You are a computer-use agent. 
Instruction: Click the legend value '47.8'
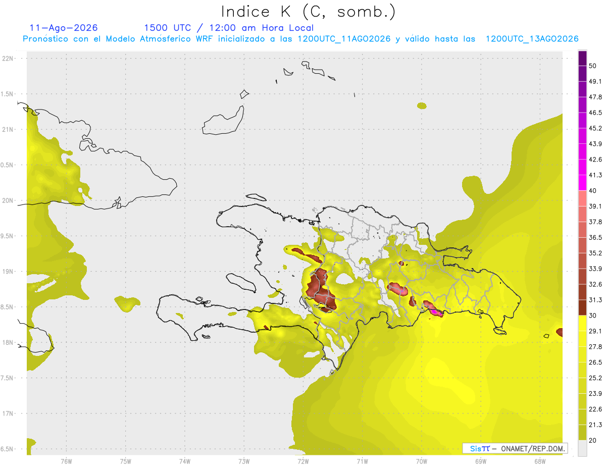pyautogui.click(x=595, y=97)
